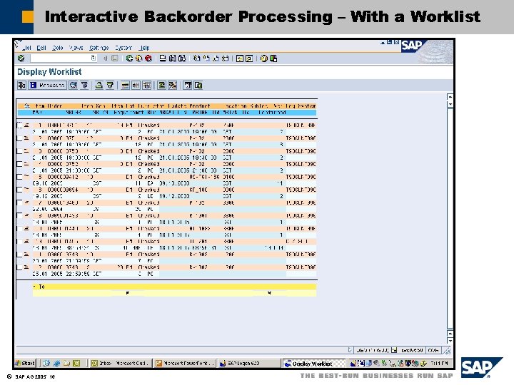
Task: Open the status bar system info selector
Action: 394,350
